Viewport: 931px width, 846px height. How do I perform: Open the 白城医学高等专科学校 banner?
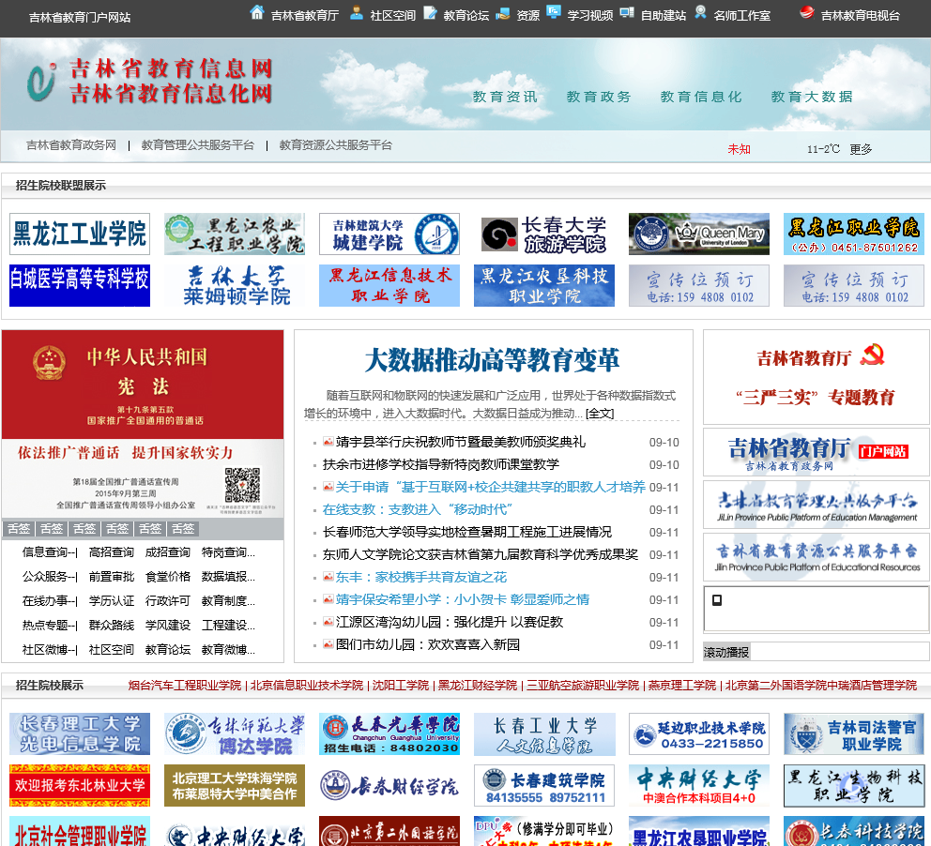coord(80,285)
